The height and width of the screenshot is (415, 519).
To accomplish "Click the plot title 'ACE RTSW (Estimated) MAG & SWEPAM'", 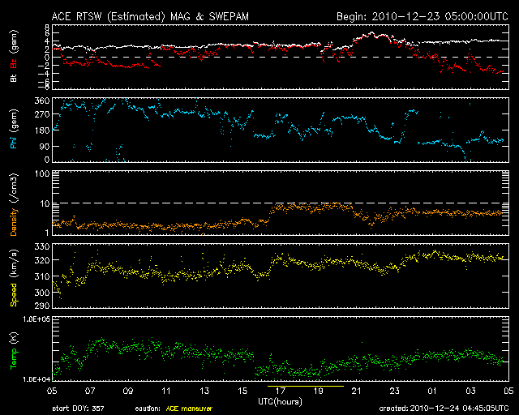I will [150, 16].
